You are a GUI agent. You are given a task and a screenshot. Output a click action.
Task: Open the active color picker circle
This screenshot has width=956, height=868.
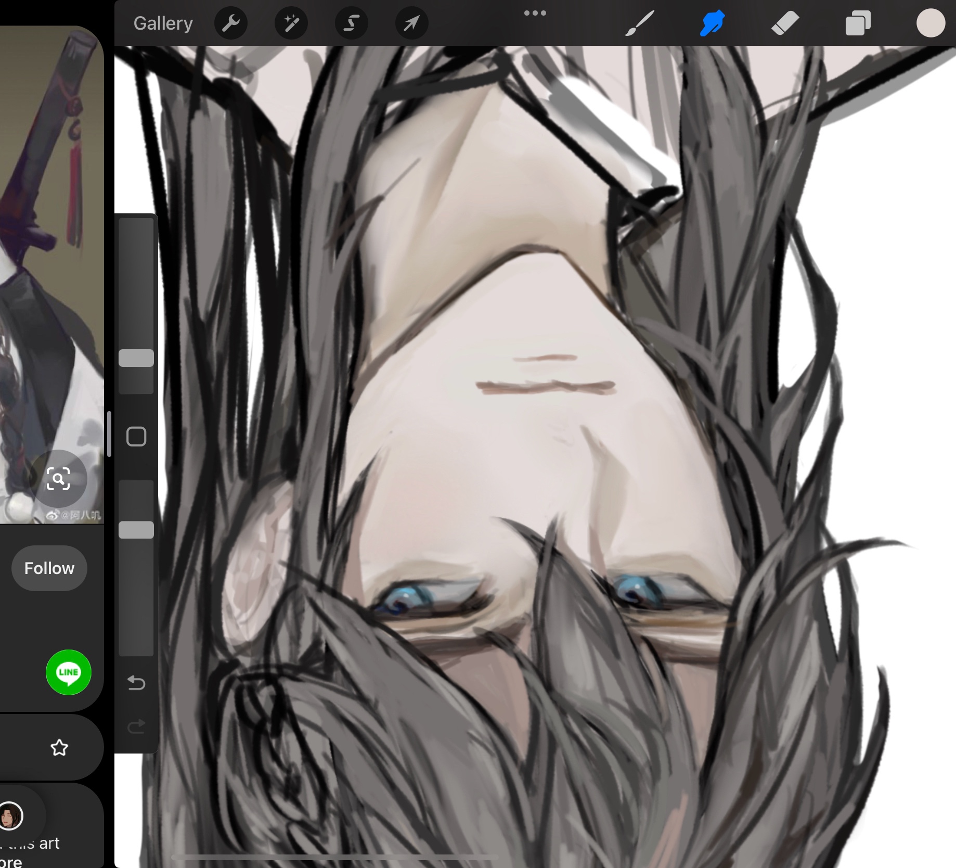tap(931, 23)
